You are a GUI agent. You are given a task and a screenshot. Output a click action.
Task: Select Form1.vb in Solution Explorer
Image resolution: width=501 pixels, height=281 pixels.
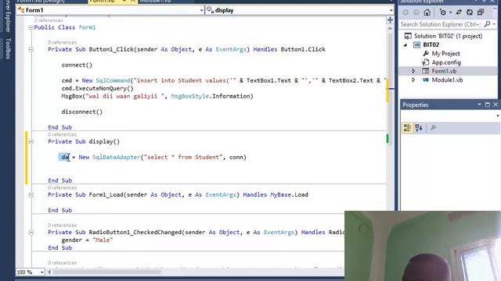pos(444,71)
